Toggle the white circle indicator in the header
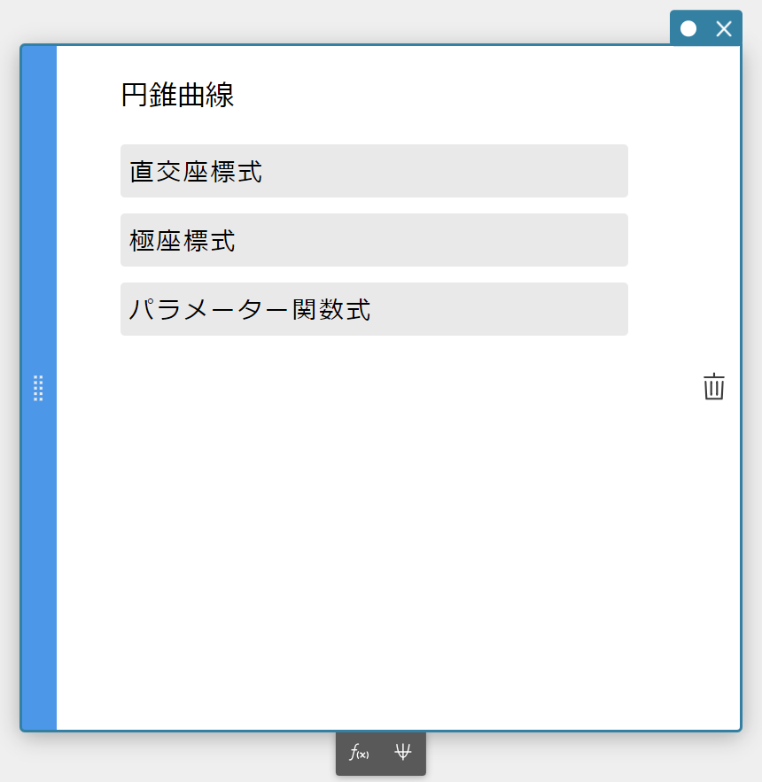This screenshot has height=782, width=762. click(x=688, y=28)
